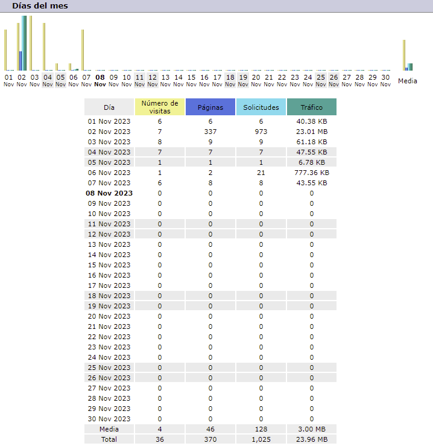Click the traffic value '40.38 KB'
Screen dimensions: 433x446
pos(312,121)
